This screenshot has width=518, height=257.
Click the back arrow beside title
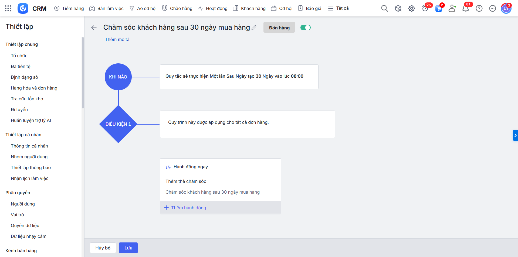[94, 28]
